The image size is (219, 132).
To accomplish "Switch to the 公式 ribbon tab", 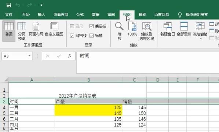I will tap(80, 15).
